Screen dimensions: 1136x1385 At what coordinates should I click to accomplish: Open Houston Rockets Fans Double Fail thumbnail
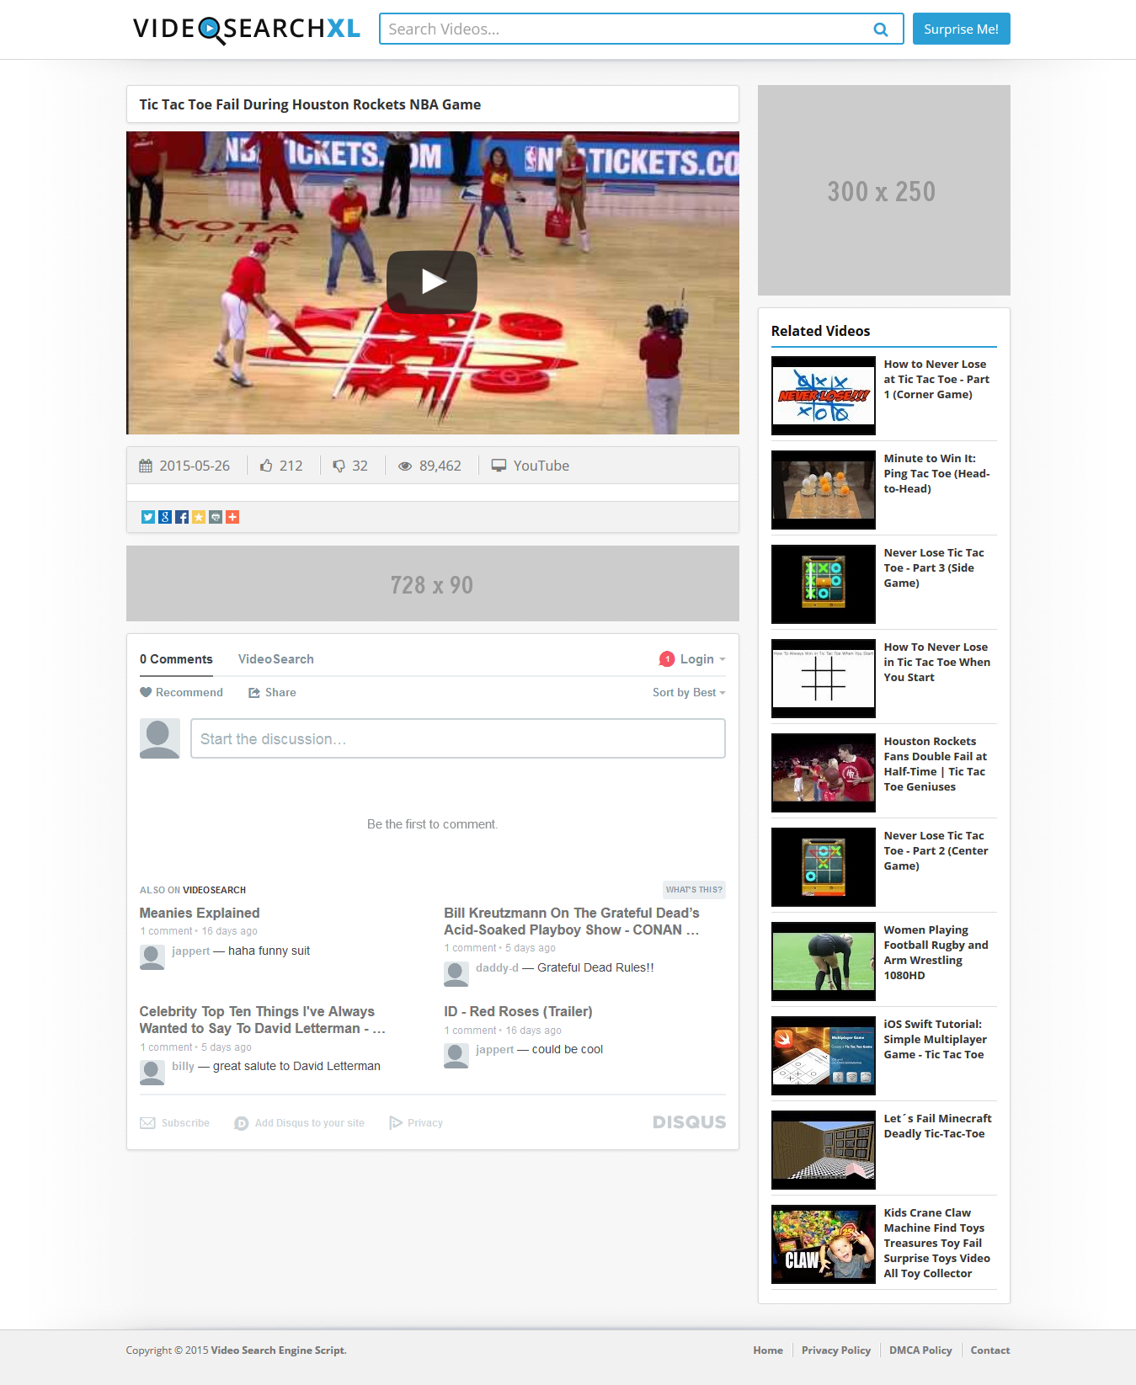[x=824, y=773]
